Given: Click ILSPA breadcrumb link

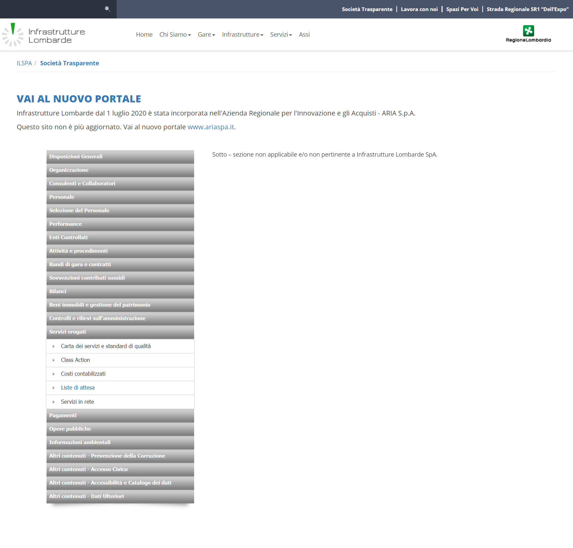Looking at the screenshot, I should pos(24,63).
